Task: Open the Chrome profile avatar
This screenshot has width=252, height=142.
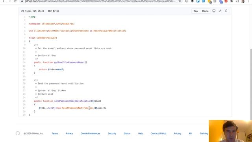Action: point(243,1)
